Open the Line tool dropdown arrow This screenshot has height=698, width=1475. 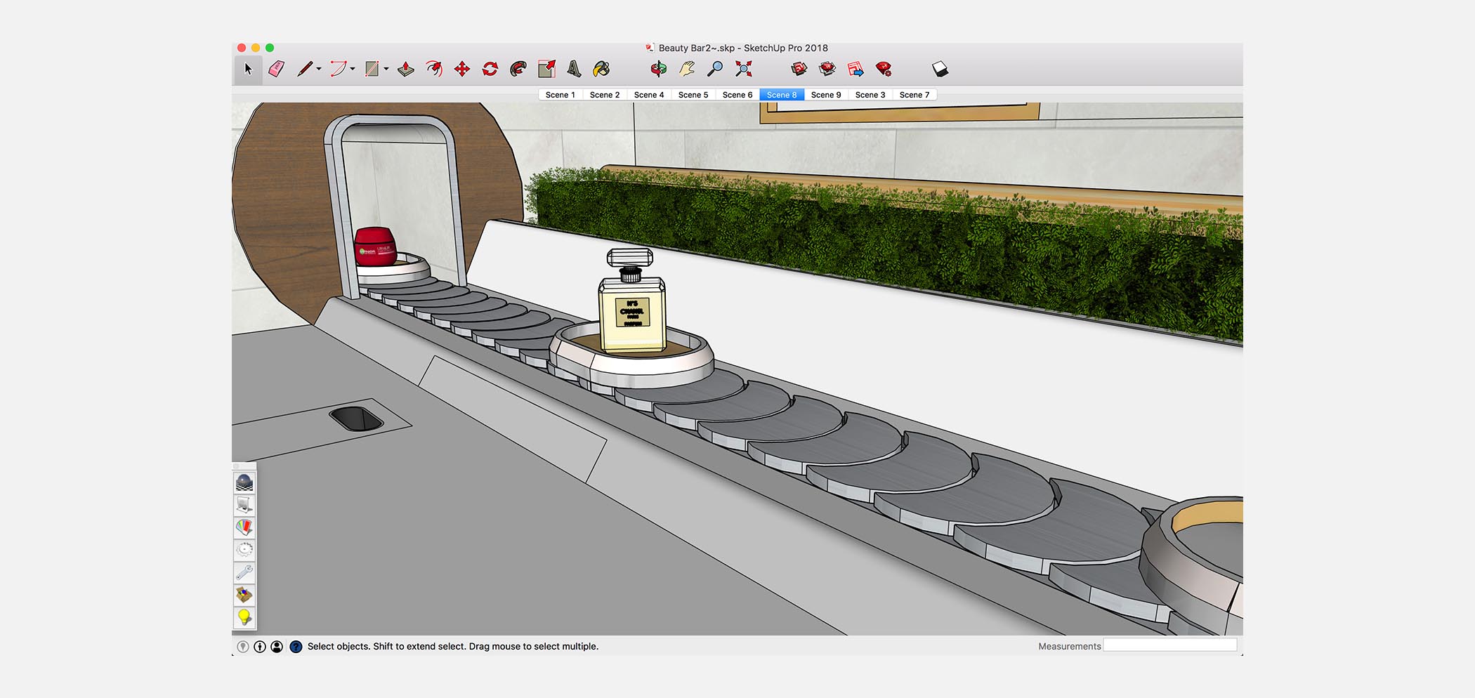319,69
